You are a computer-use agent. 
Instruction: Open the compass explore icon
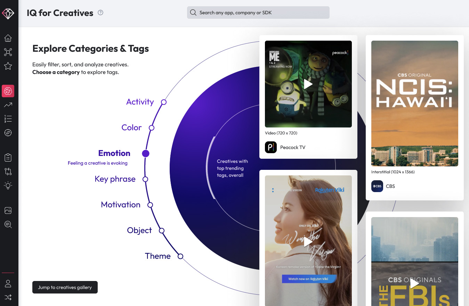[x=8, y=133]
